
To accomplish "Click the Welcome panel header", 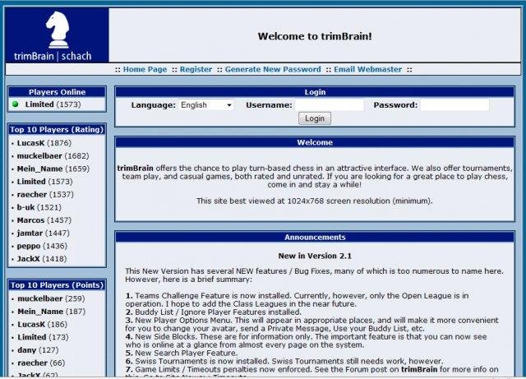I will point(315,142).
